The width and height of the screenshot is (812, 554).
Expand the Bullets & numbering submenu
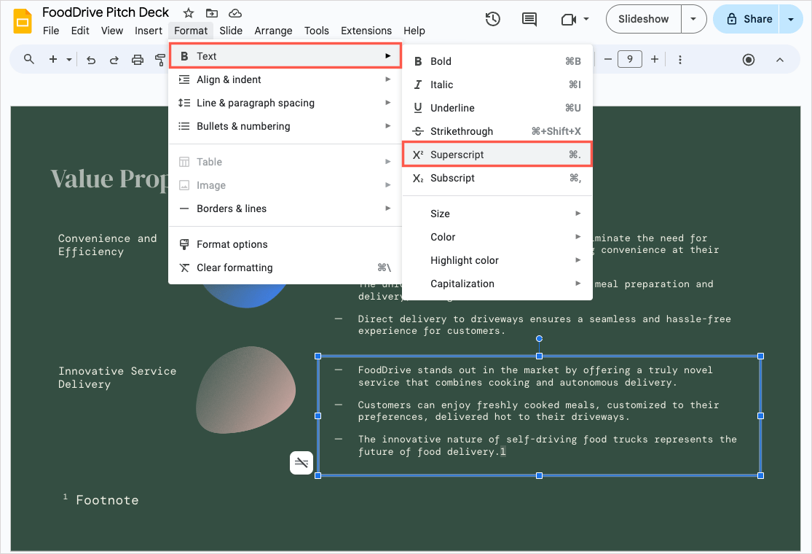285,126
